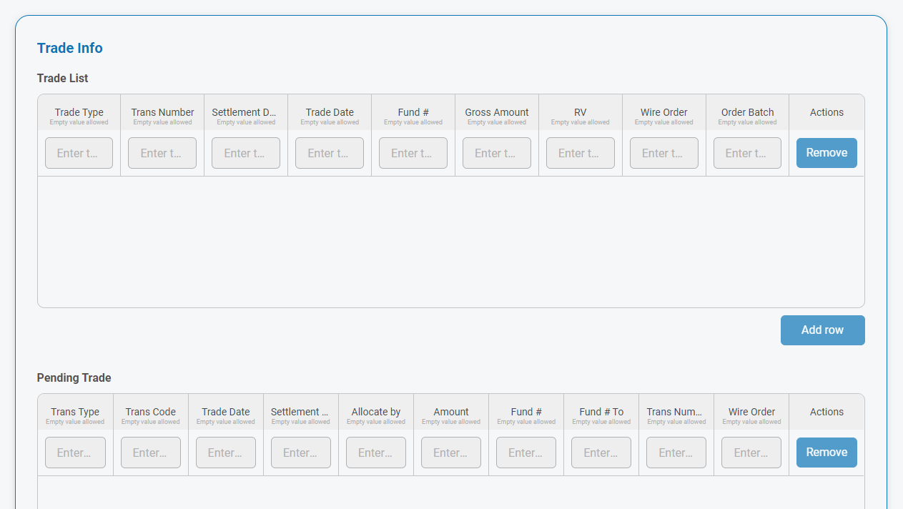
Task: Click the Wire Order input in Pending Trade
Action: [751, 453]
